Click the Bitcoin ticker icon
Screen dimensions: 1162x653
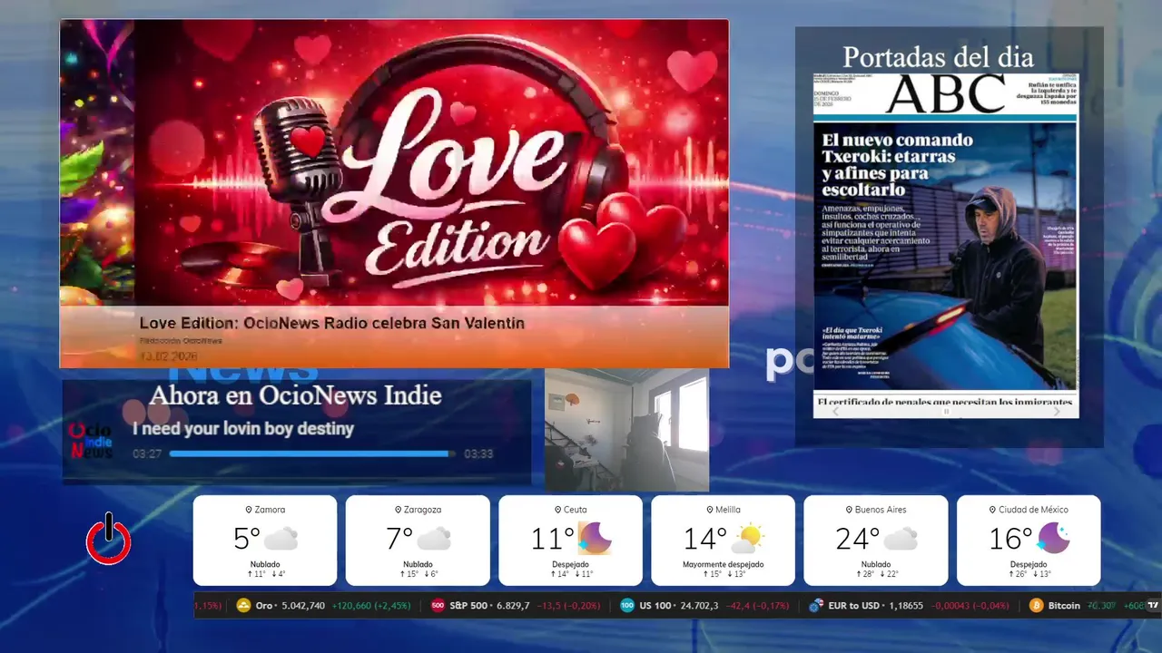[x=1037, y=606]
